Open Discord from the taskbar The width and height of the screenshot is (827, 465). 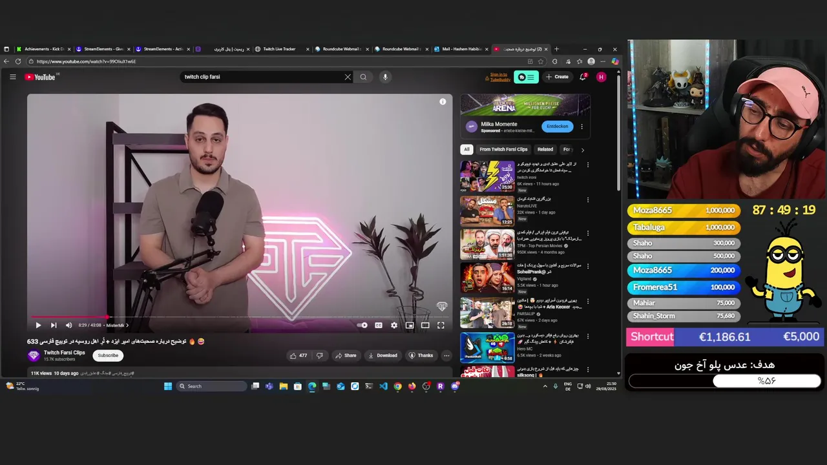455,386
